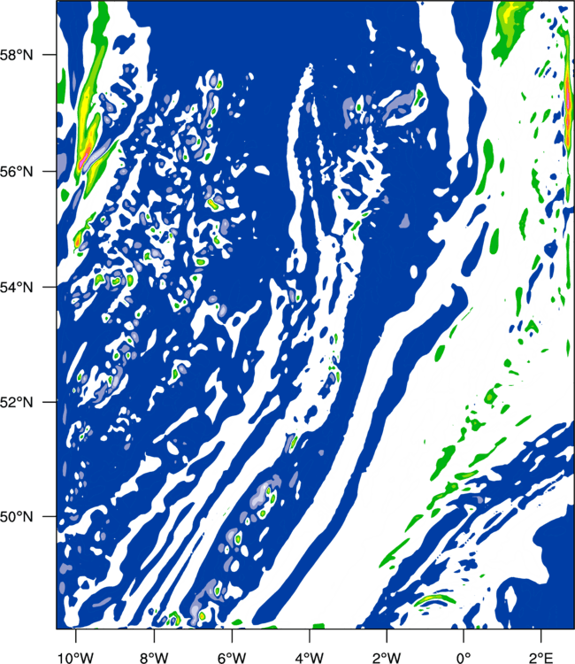Click the 6°W longitude label
575x664 pixels.
click(x=232, y=658)
